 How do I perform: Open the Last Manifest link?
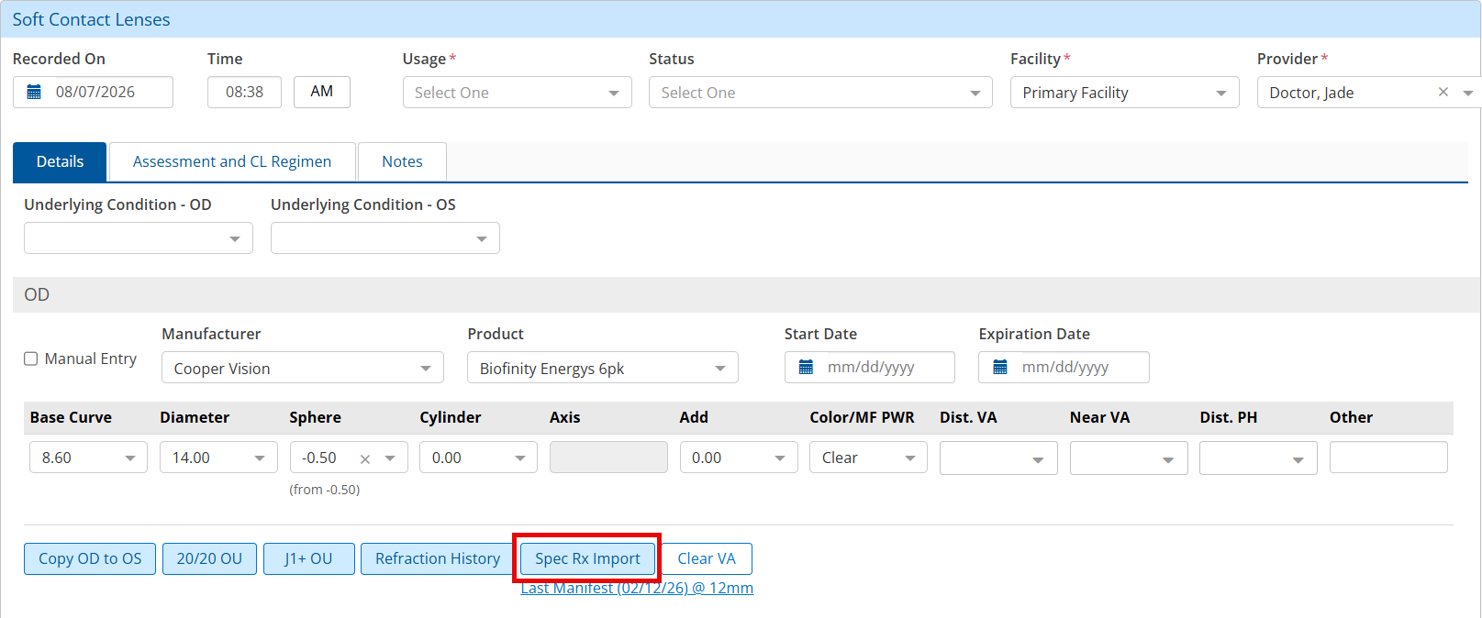coord(637,589)
